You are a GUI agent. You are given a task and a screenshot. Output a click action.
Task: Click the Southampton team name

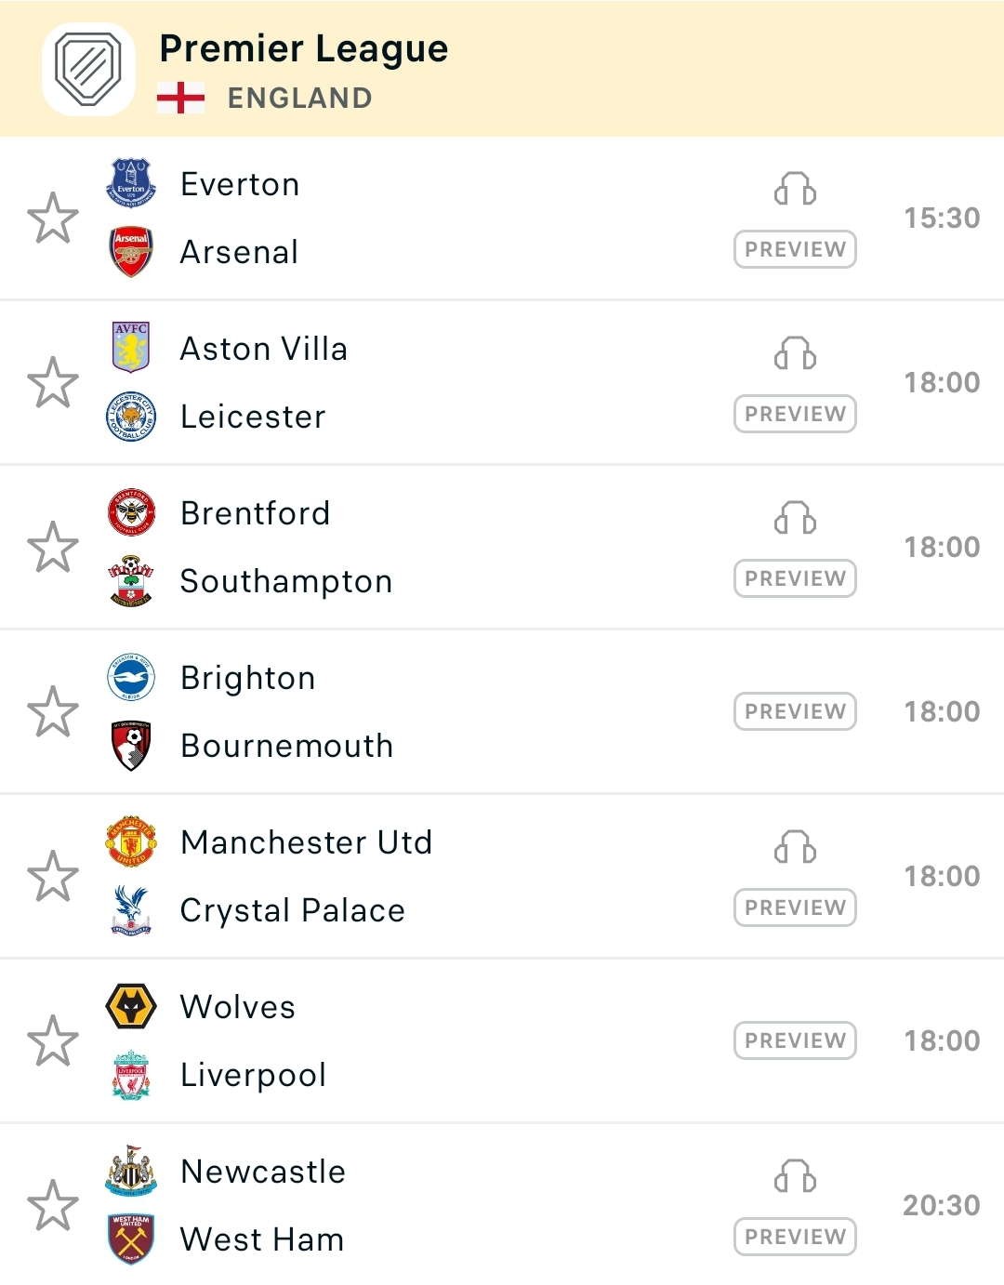tap(285, 581)
